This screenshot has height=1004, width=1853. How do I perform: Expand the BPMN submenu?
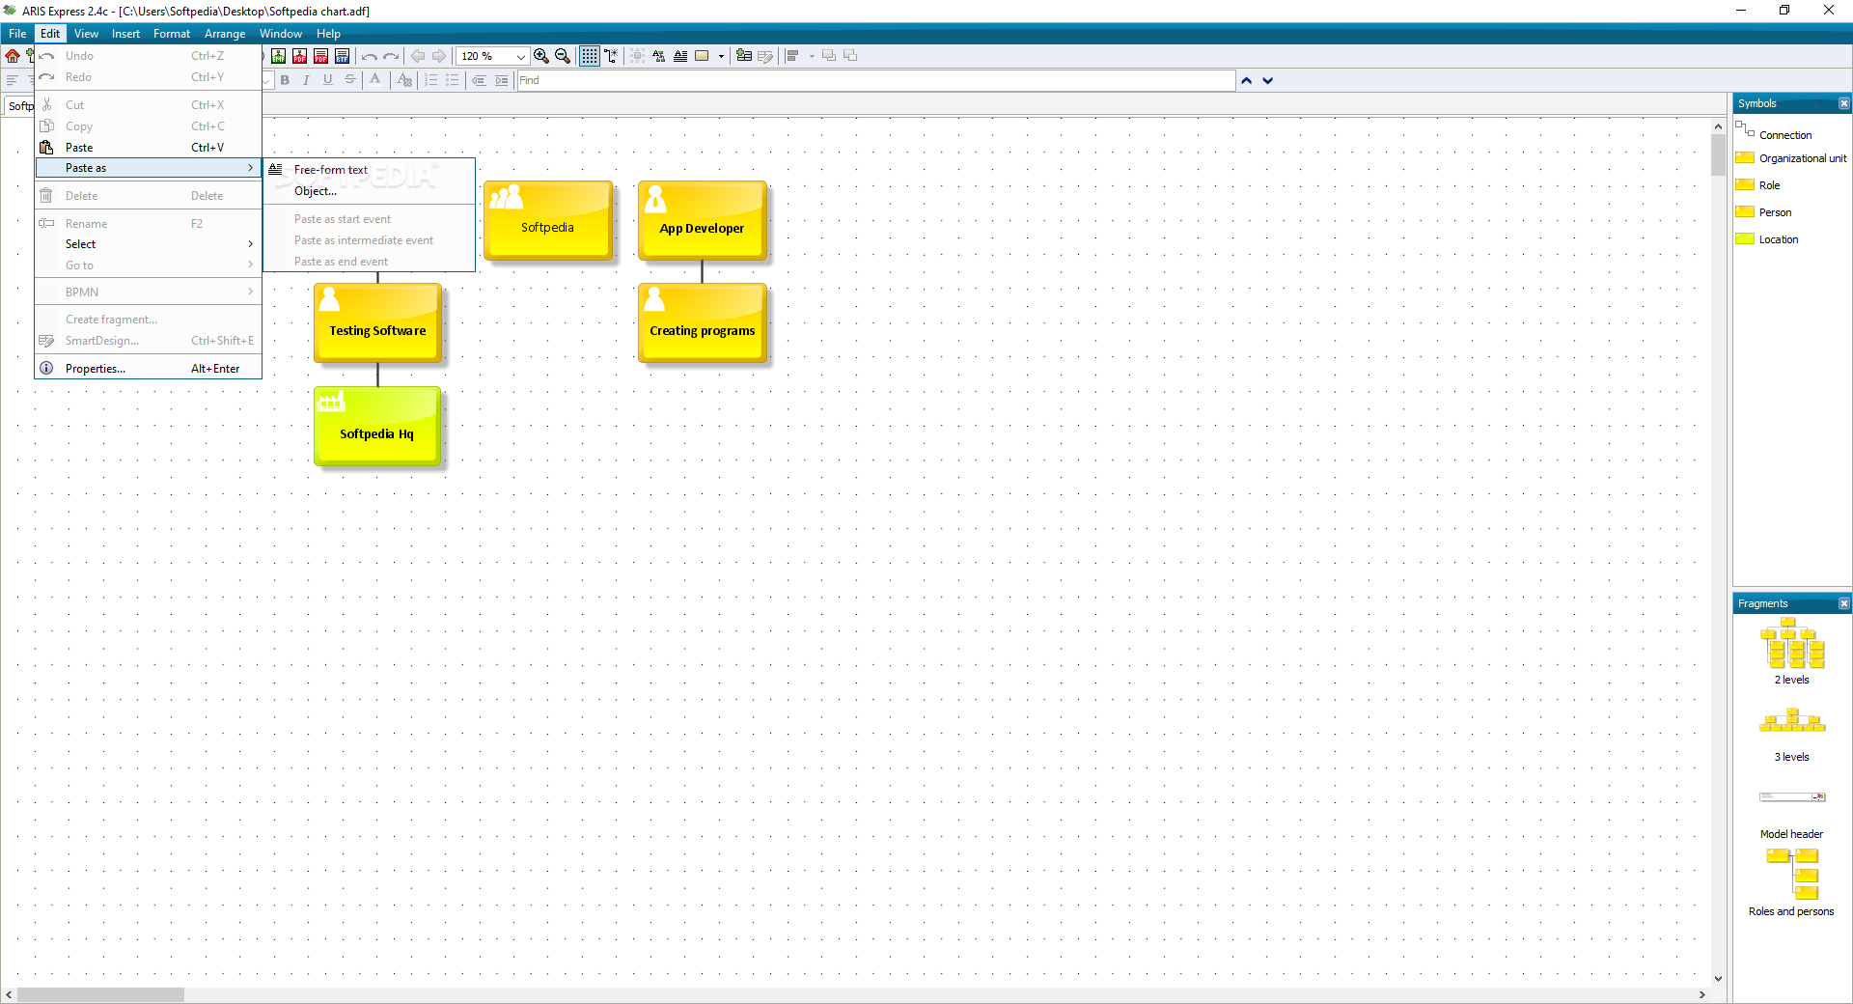(x=148, y=292)
